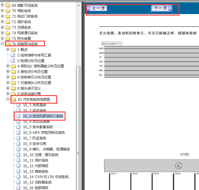Expand the 5 接地点分布及位置 node
199x190 pixels.
(x=8, y=71)
